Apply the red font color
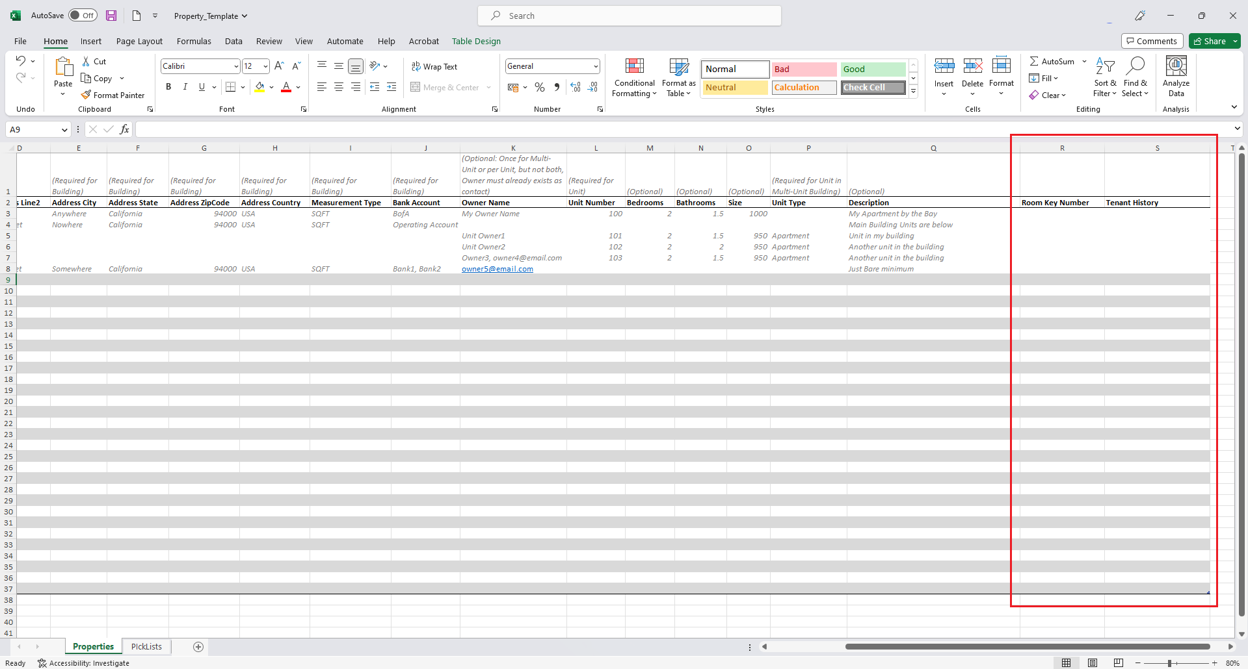 [x=286, y=87]
